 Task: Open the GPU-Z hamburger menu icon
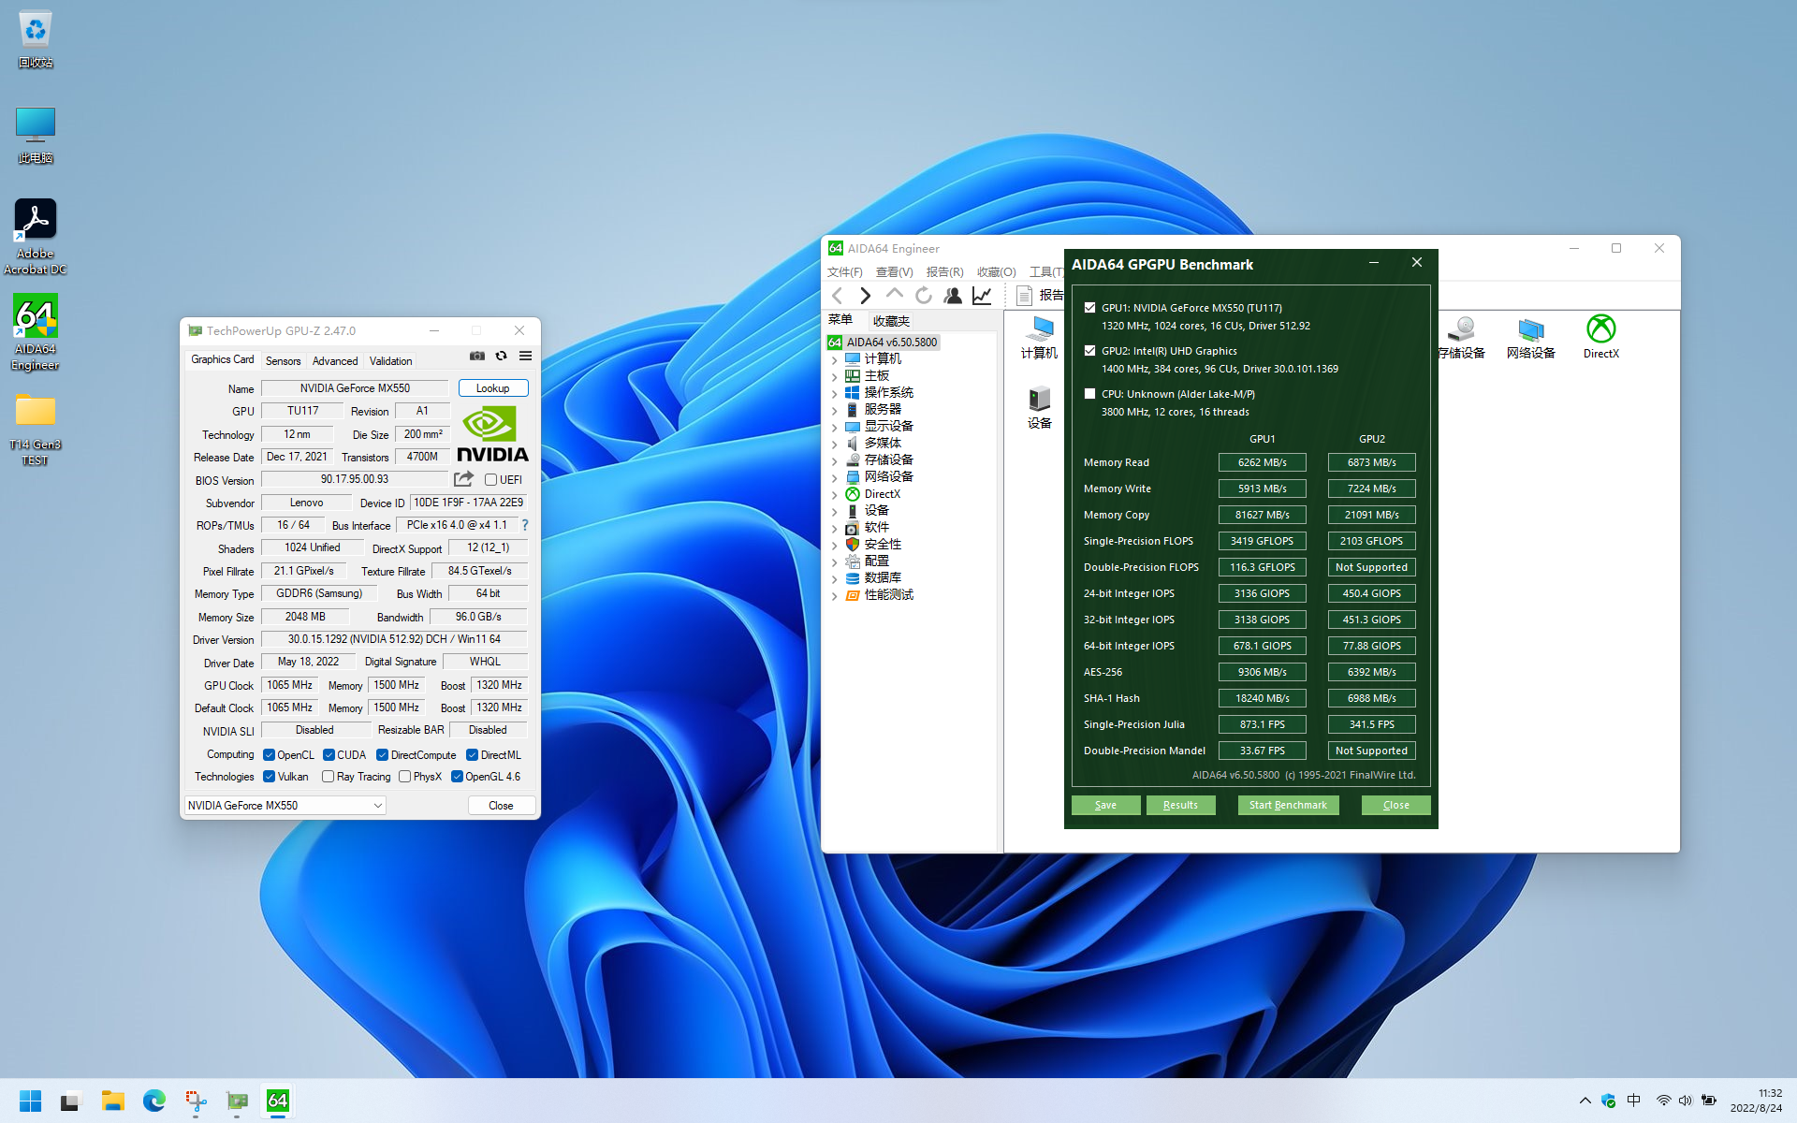tap(526, 356)
